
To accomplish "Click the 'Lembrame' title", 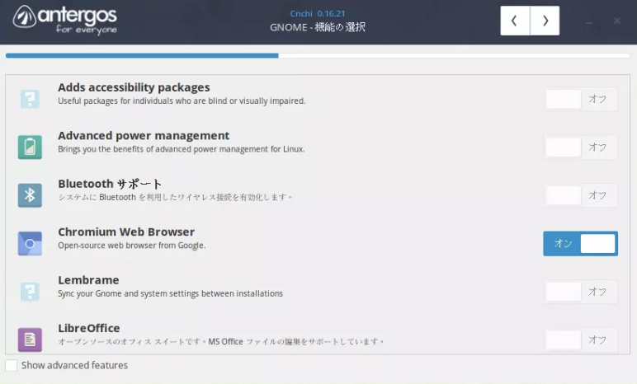I will click(88, 280).
